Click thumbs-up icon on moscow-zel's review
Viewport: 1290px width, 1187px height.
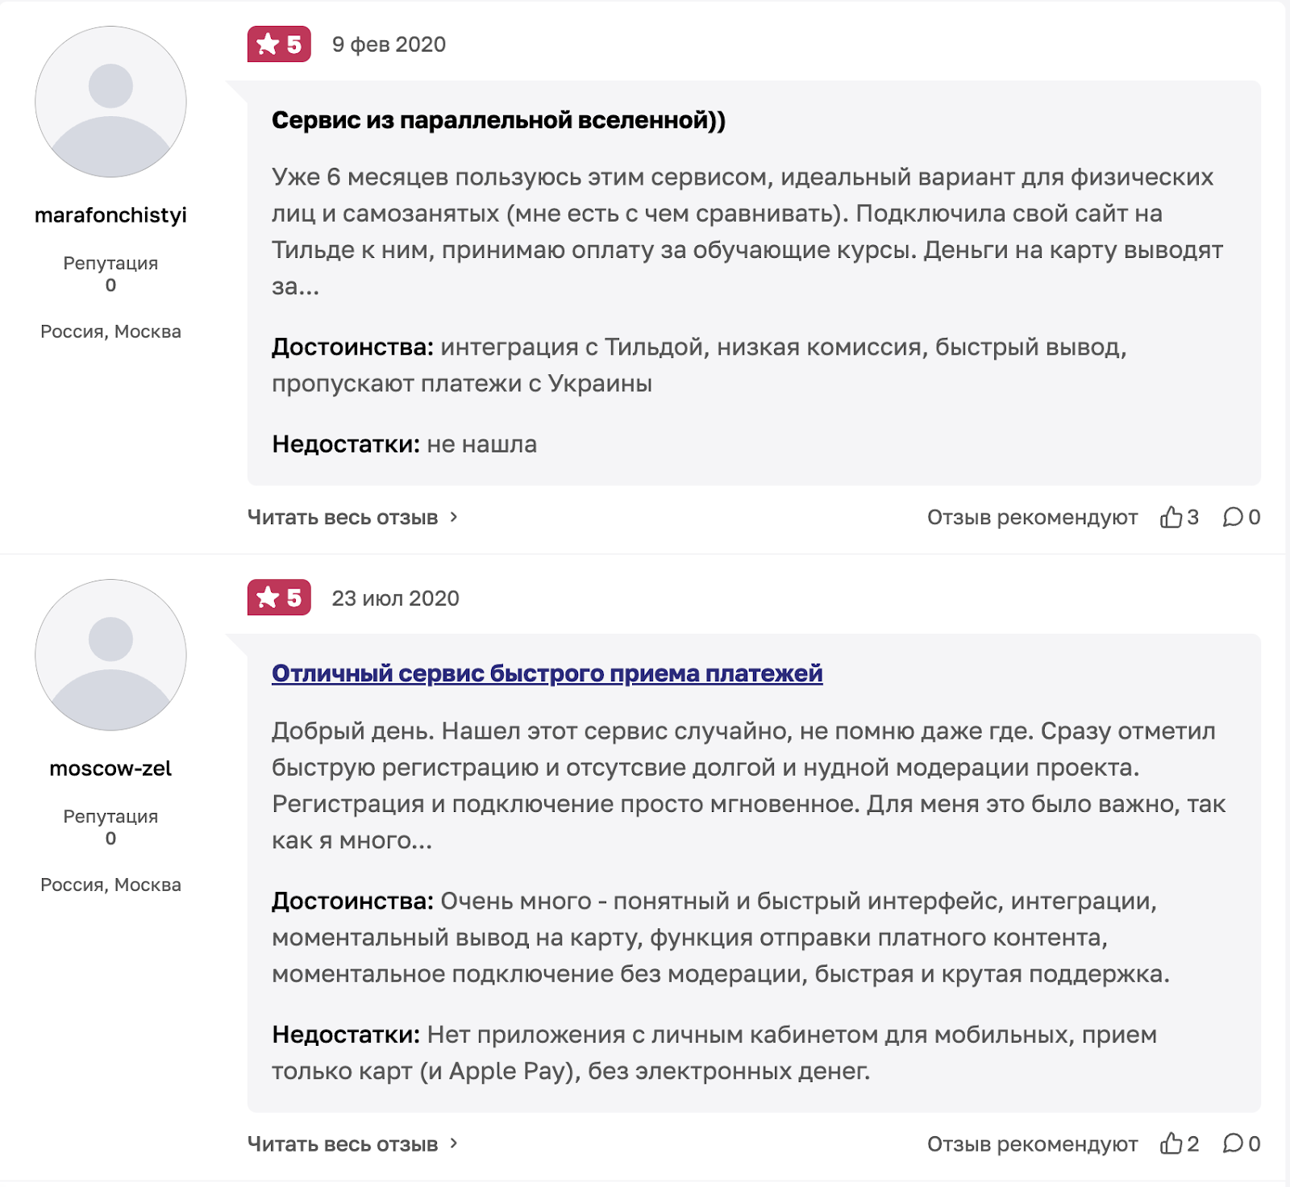pyautogui.click(x=1171, y=1143)
